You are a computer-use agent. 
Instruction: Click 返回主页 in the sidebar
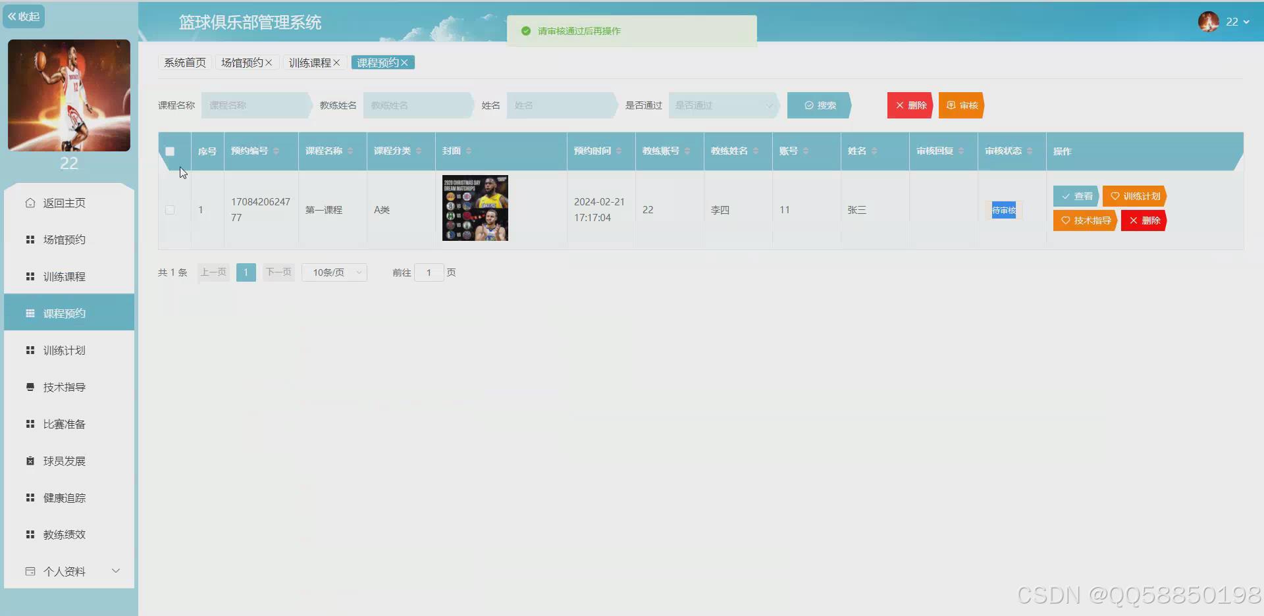(64, 202)
